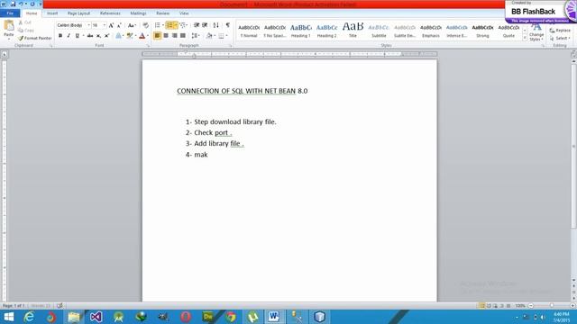This screenshot has width=577, height=324.
Task: Open the font size dropdown
Action: coord(105,25)
